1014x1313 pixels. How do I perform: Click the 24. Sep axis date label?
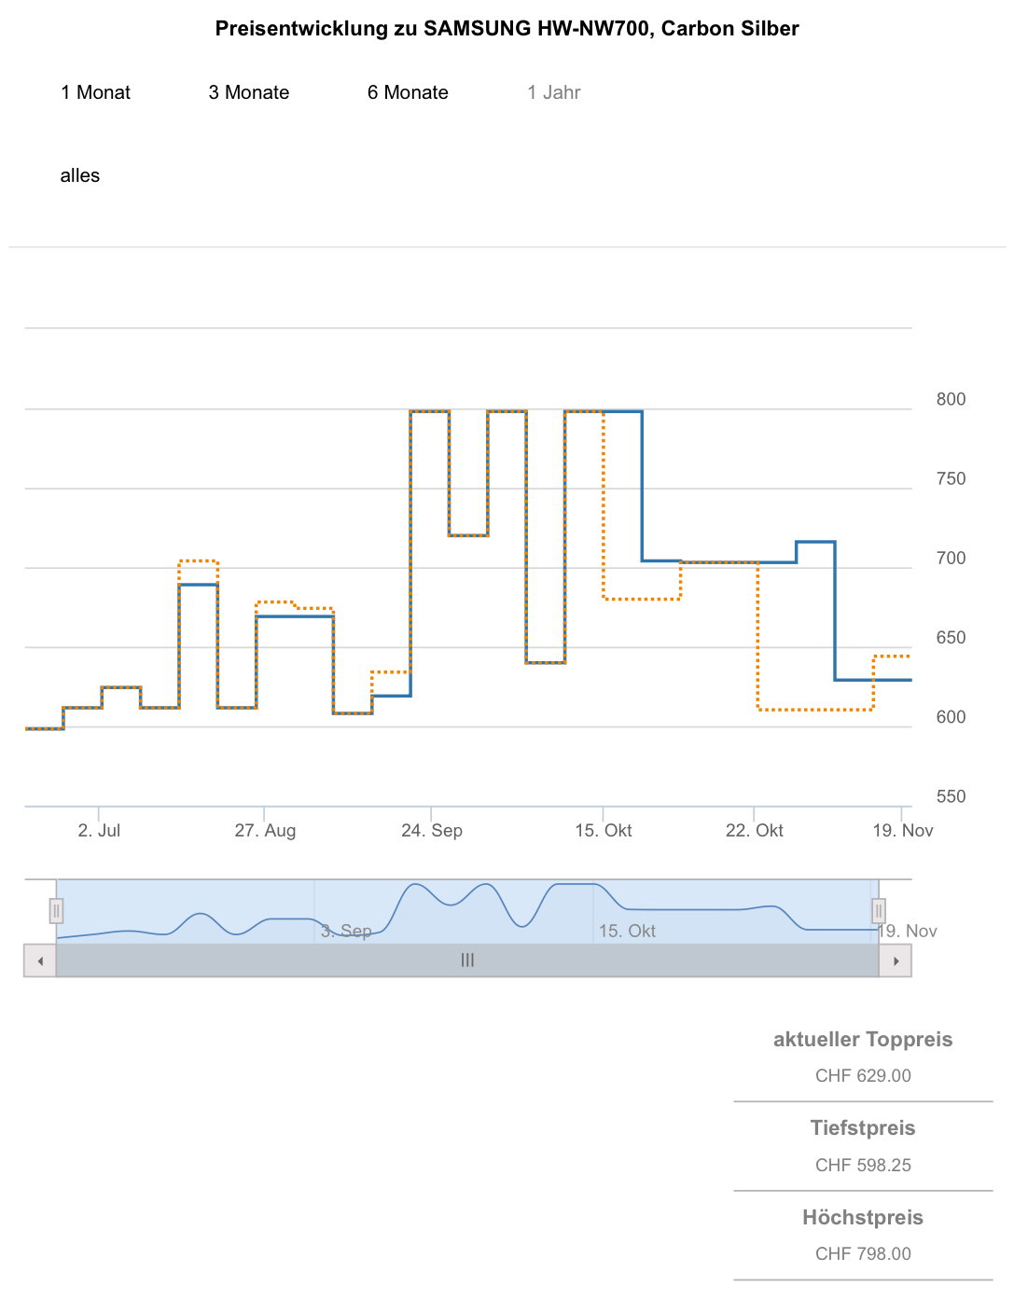432,830
